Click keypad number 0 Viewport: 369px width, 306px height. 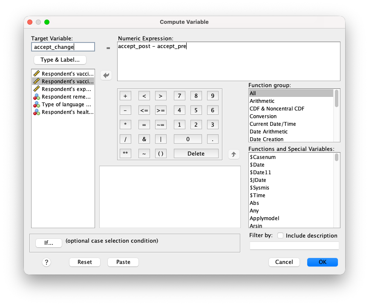point(188,139)
